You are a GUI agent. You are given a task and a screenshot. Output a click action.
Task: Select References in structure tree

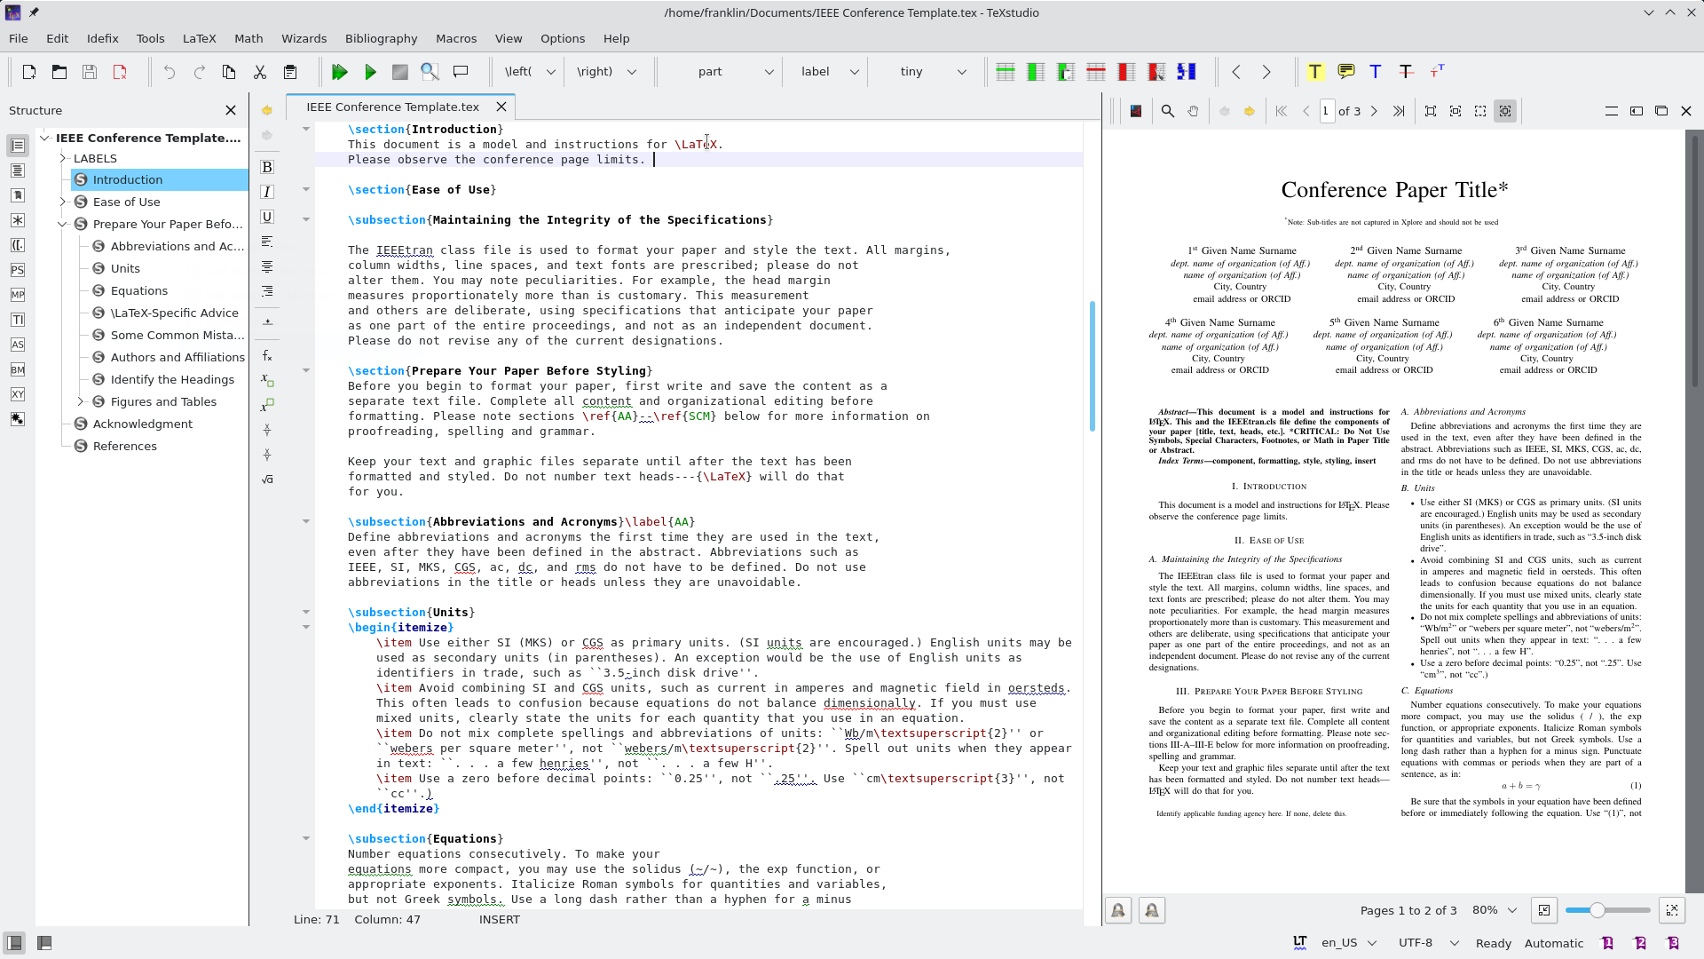pos(125,446)
